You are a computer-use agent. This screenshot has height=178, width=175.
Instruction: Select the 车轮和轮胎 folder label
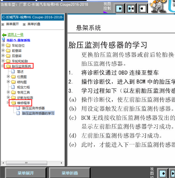pos(20,61)
